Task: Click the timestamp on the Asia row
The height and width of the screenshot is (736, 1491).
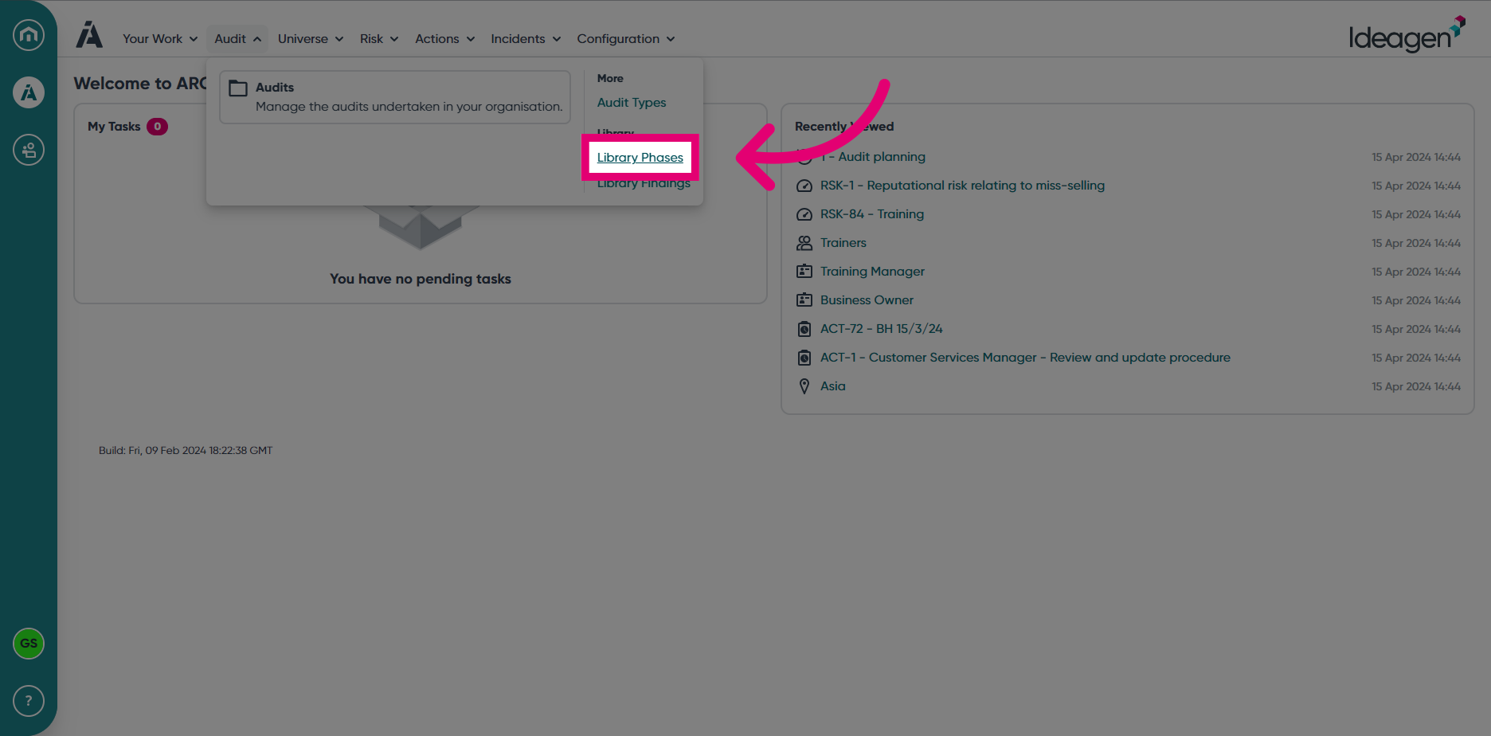Action: point(1416,386)
